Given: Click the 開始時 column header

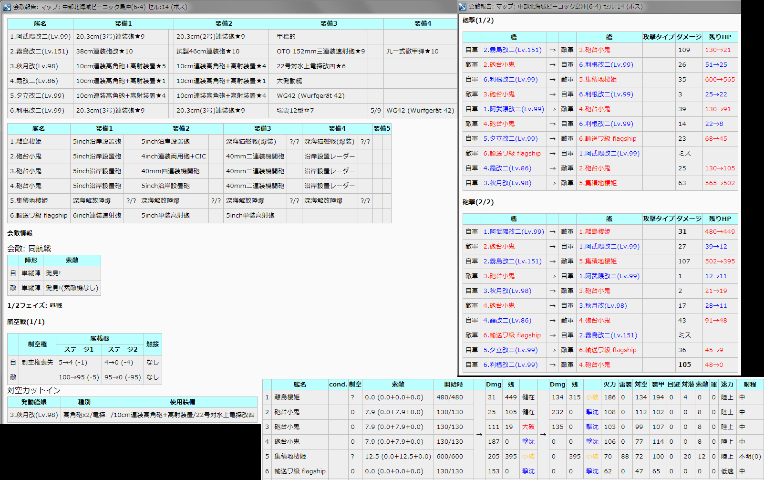Looking at the screenshot, I should [453, 384].
